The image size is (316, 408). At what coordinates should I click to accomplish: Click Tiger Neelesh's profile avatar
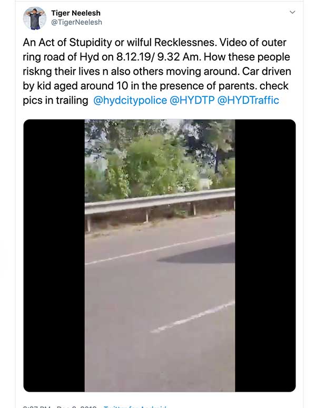click(x=35, y=18)
